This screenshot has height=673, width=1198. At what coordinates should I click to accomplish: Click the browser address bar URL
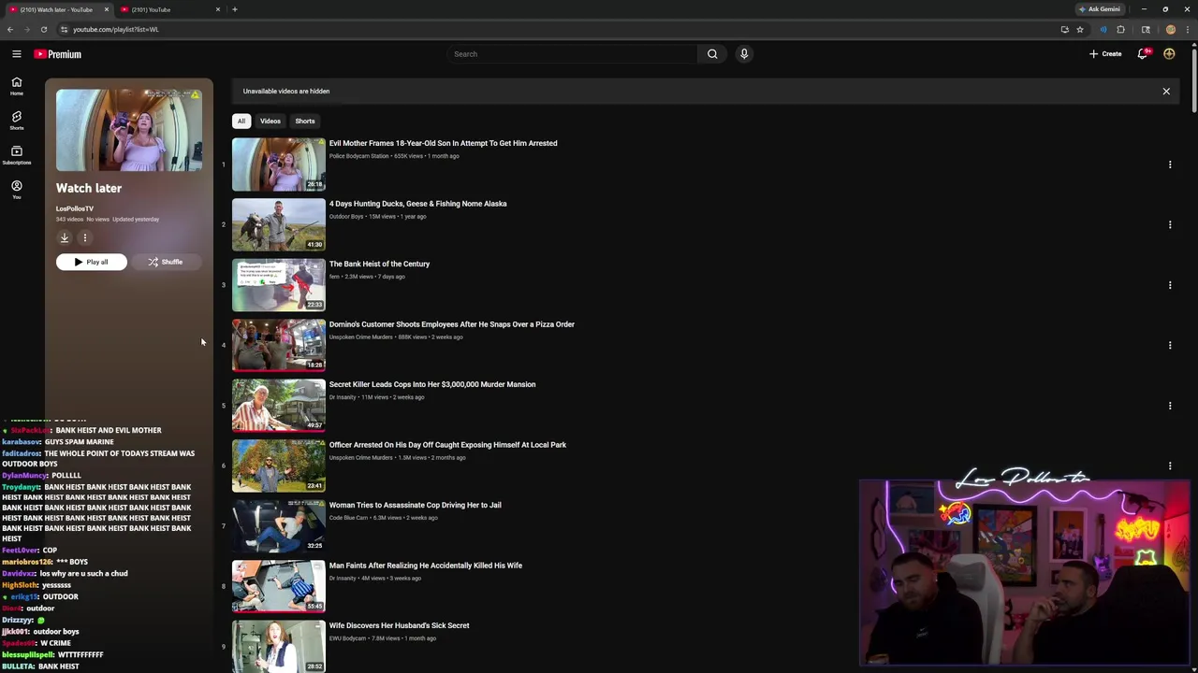(116, 29)
